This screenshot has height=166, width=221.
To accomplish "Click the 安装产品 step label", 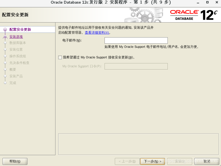I will pyautogui.click(x=16, y=76).
